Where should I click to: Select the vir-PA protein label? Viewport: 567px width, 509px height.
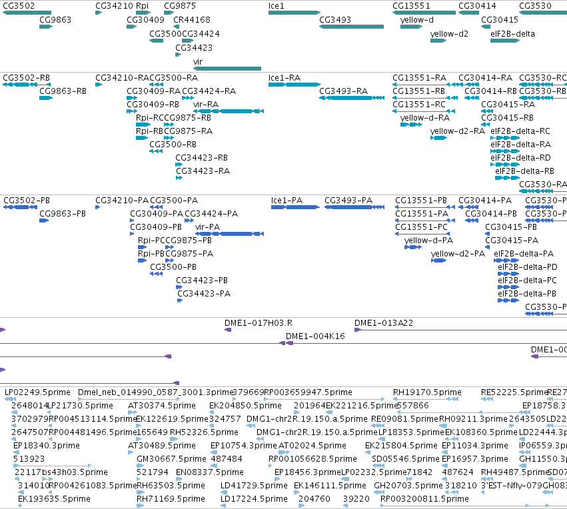point(207,227)
